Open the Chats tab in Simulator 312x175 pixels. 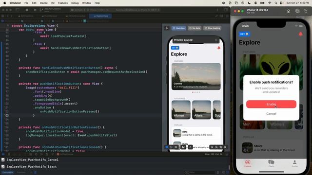click(271, 163)
